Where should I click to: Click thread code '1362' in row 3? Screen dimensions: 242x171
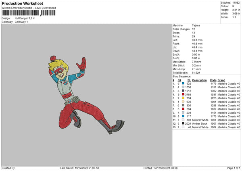point(213,91)
